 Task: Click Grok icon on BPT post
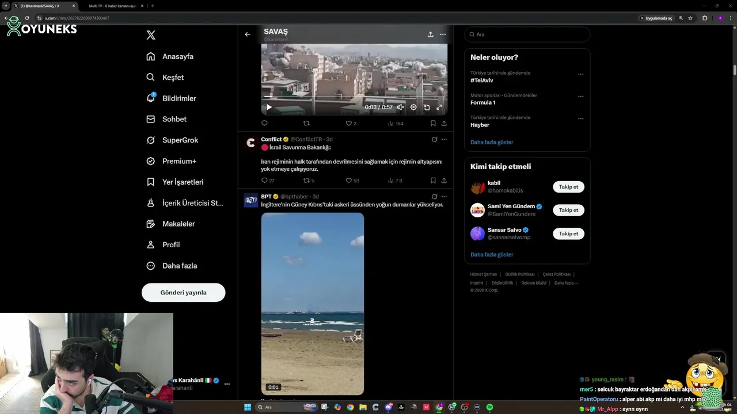coord(434,197)
